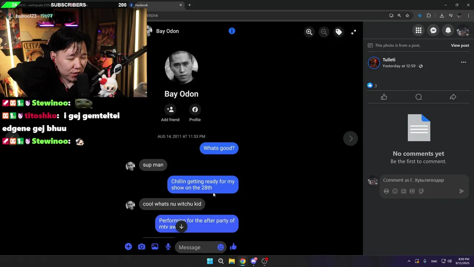The image size is (474, 267).
Task: Click the "cool whats nu witchu kid" message
Action: click(x=172, y=204)
